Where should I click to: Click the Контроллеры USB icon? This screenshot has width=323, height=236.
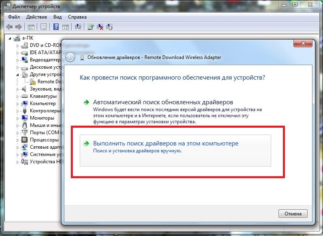[25, 111]
